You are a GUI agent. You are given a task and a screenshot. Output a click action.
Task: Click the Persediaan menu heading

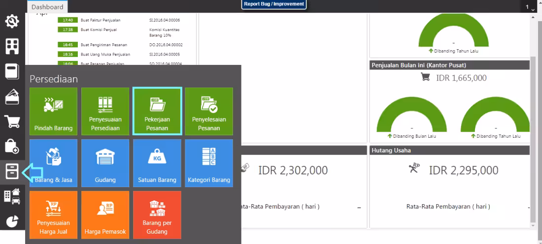(x=54, y=79)
